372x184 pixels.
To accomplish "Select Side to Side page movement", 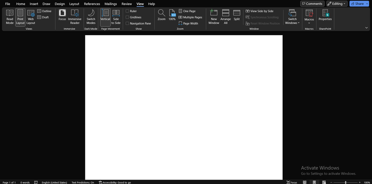I will (116, 17).
